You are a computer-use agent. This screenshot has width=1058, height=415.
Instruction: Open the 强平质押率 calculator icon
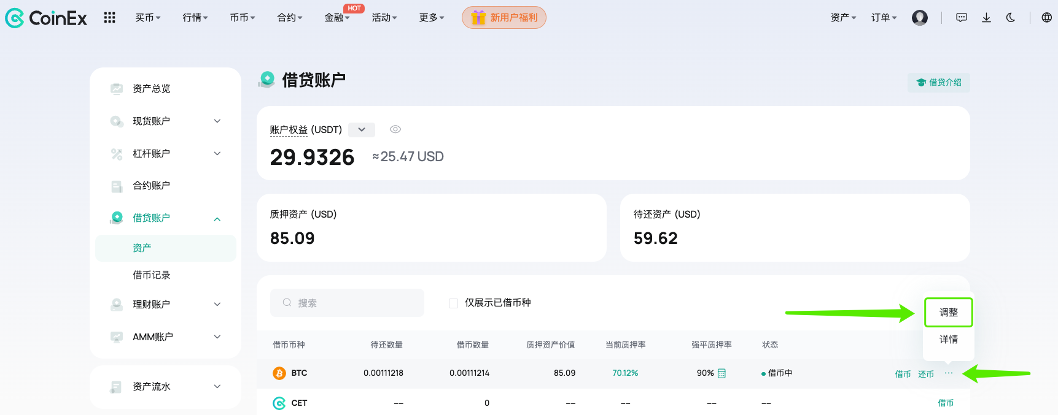point(722,373)
